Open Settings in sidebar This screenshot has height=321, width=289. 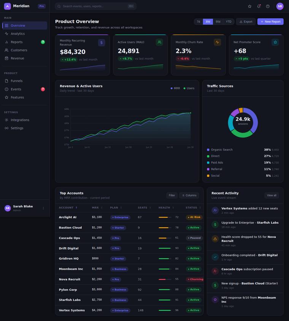click(x=25, y=128)
